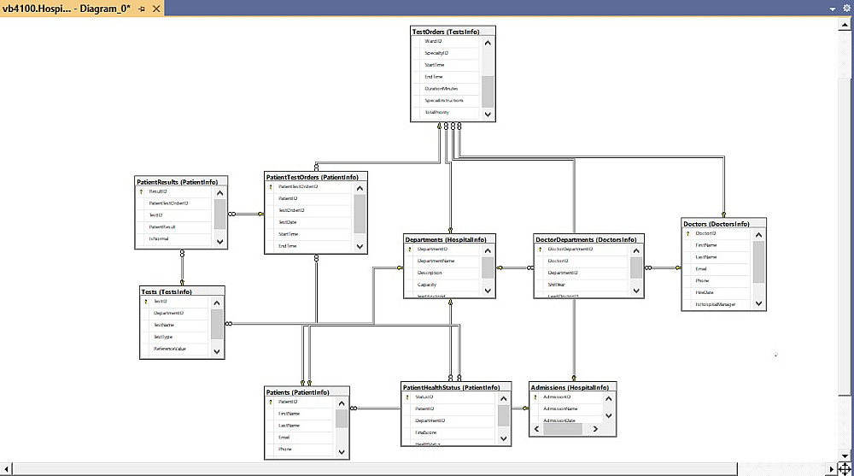Select the AdmissionID primary key row
Image resolution: width=854 pixels, height=476 pixels.
(x=566, y=397)
